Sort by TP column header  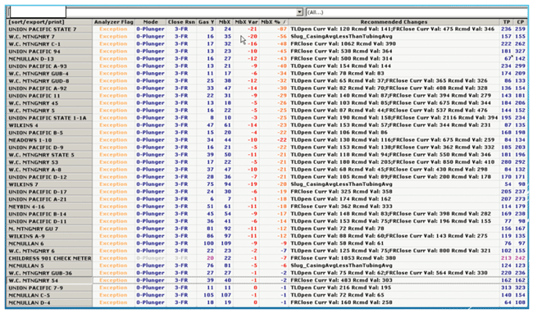click(507, 22)
